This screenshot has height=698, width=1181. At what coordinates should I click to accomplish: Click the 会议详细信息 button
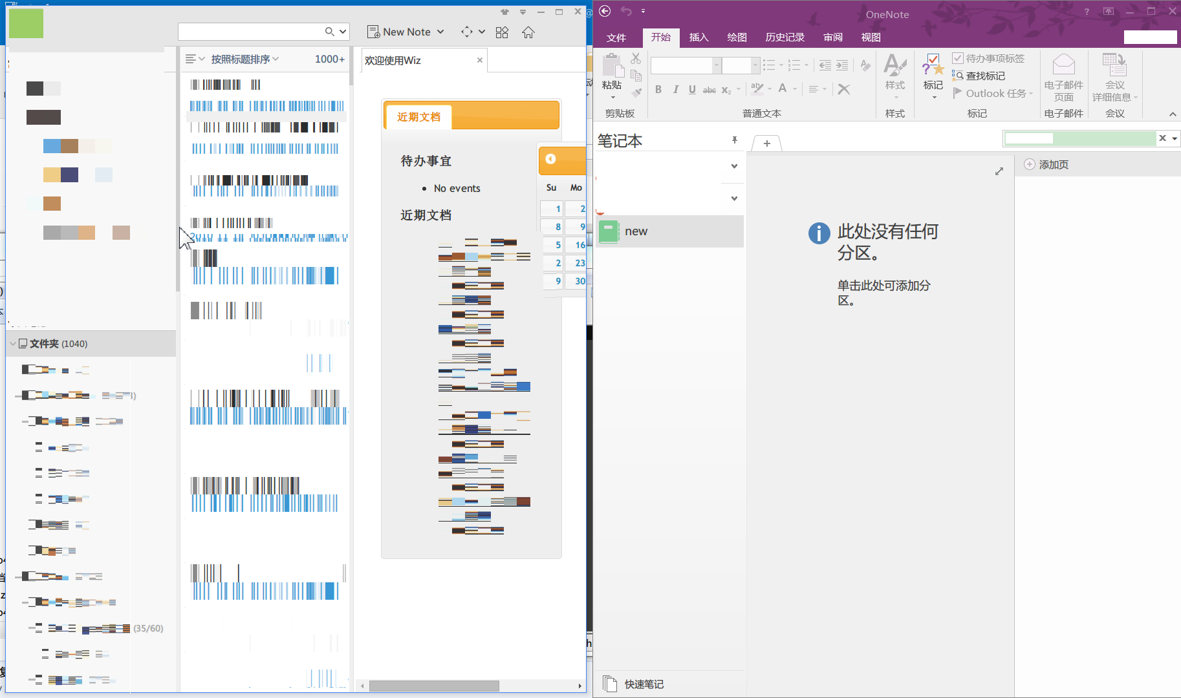tap(1114, 78)
